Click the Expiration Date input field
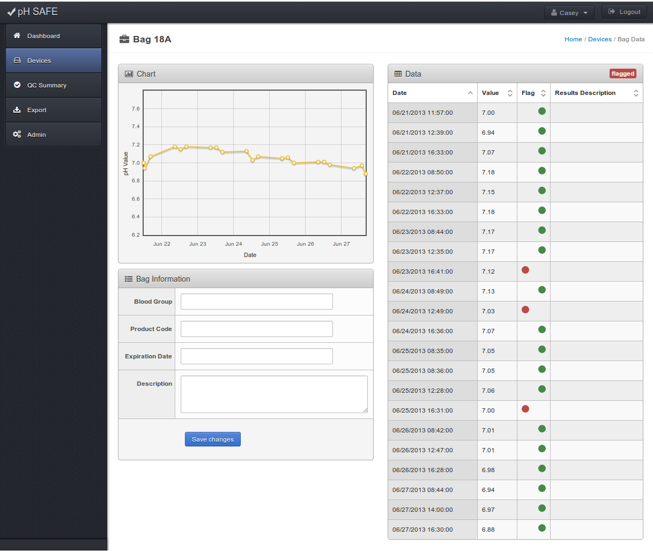The height and width of the screenshot is (551, 653). pyautogui.click(x=257, y=356)
